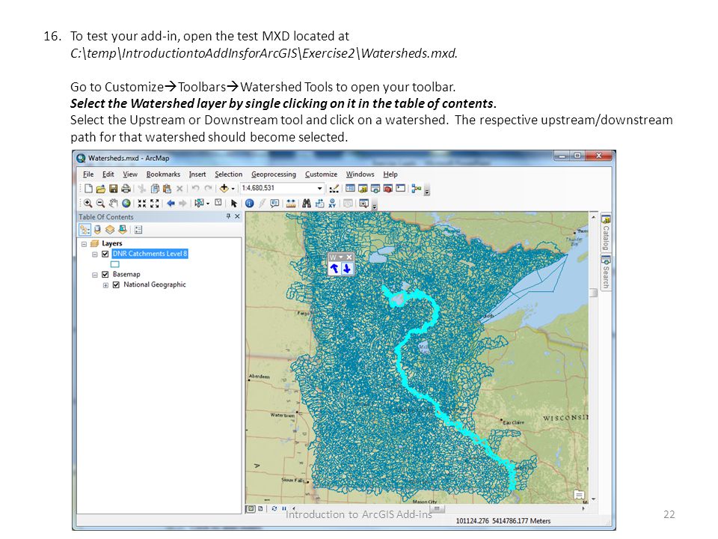This screenshot has height=539, width=718.
Task: Select the Select Elements black arrow tool
Action: 234,204
